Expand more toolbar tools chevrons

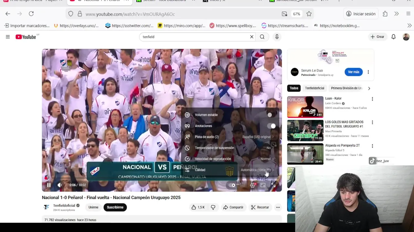pyautogui.click(x=397, y=14)
